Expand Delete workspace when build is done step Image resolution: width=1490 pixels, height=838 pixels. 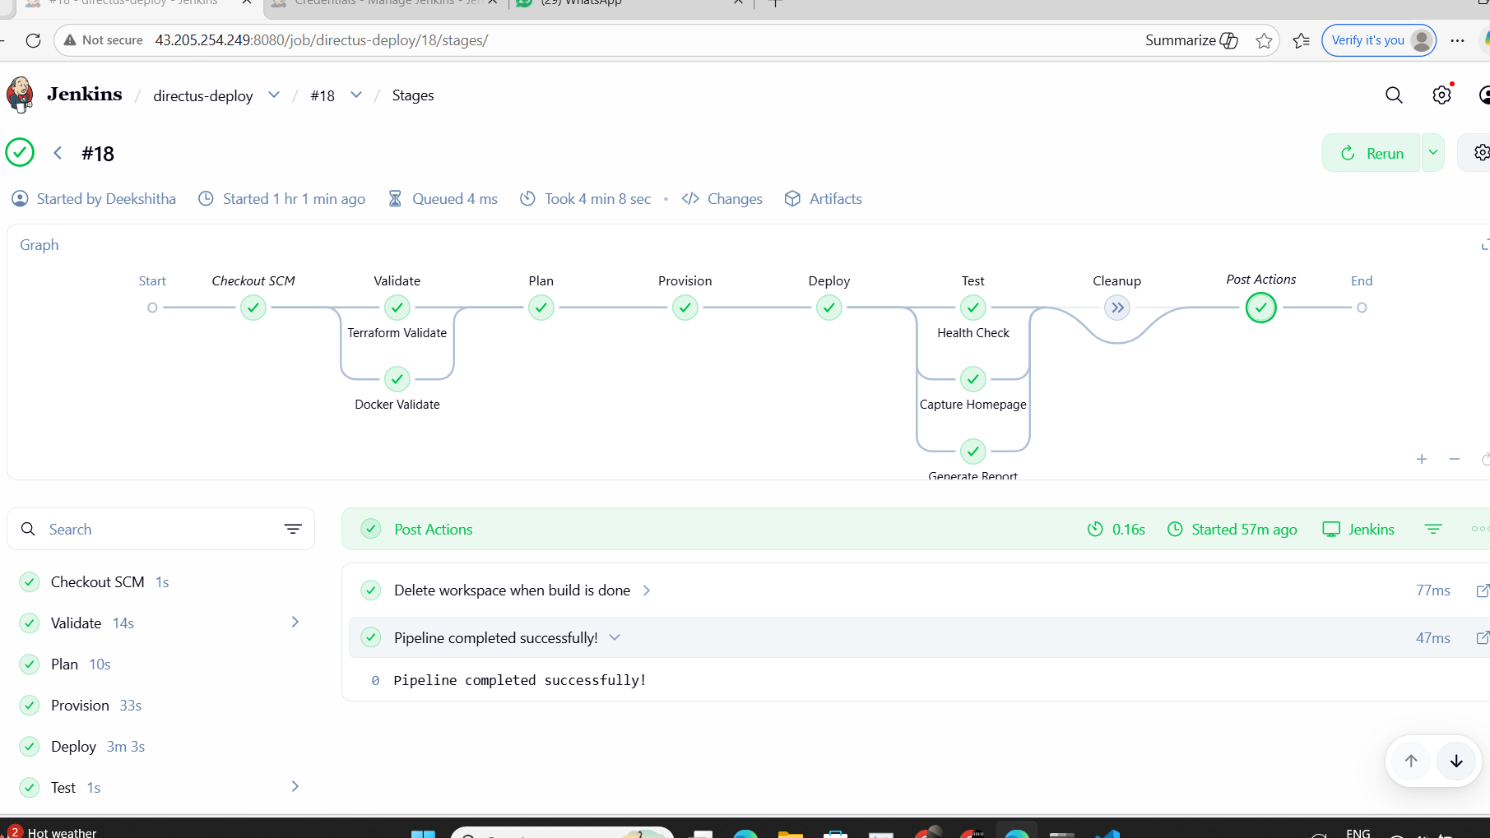tap(647, 590)
